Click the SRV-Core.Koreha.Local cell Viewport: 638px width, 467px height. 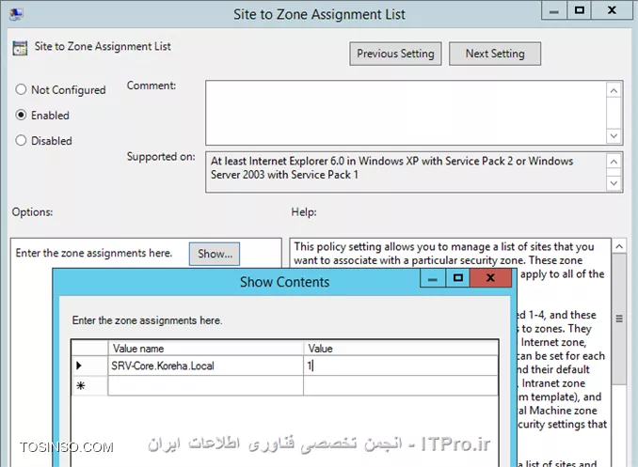[206, 366]
